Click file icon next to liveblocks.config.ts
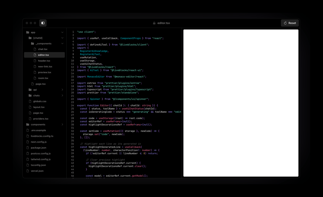Viewport: 323px width, 197px height. coord(28,136)
